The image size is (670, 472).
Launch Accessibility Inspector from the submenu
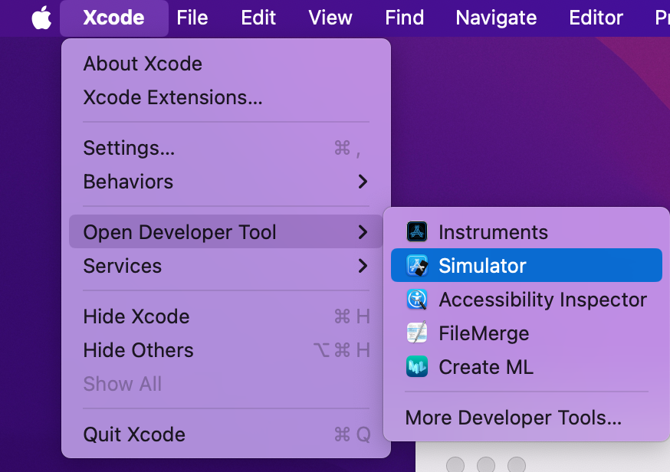tap(527, 299)
